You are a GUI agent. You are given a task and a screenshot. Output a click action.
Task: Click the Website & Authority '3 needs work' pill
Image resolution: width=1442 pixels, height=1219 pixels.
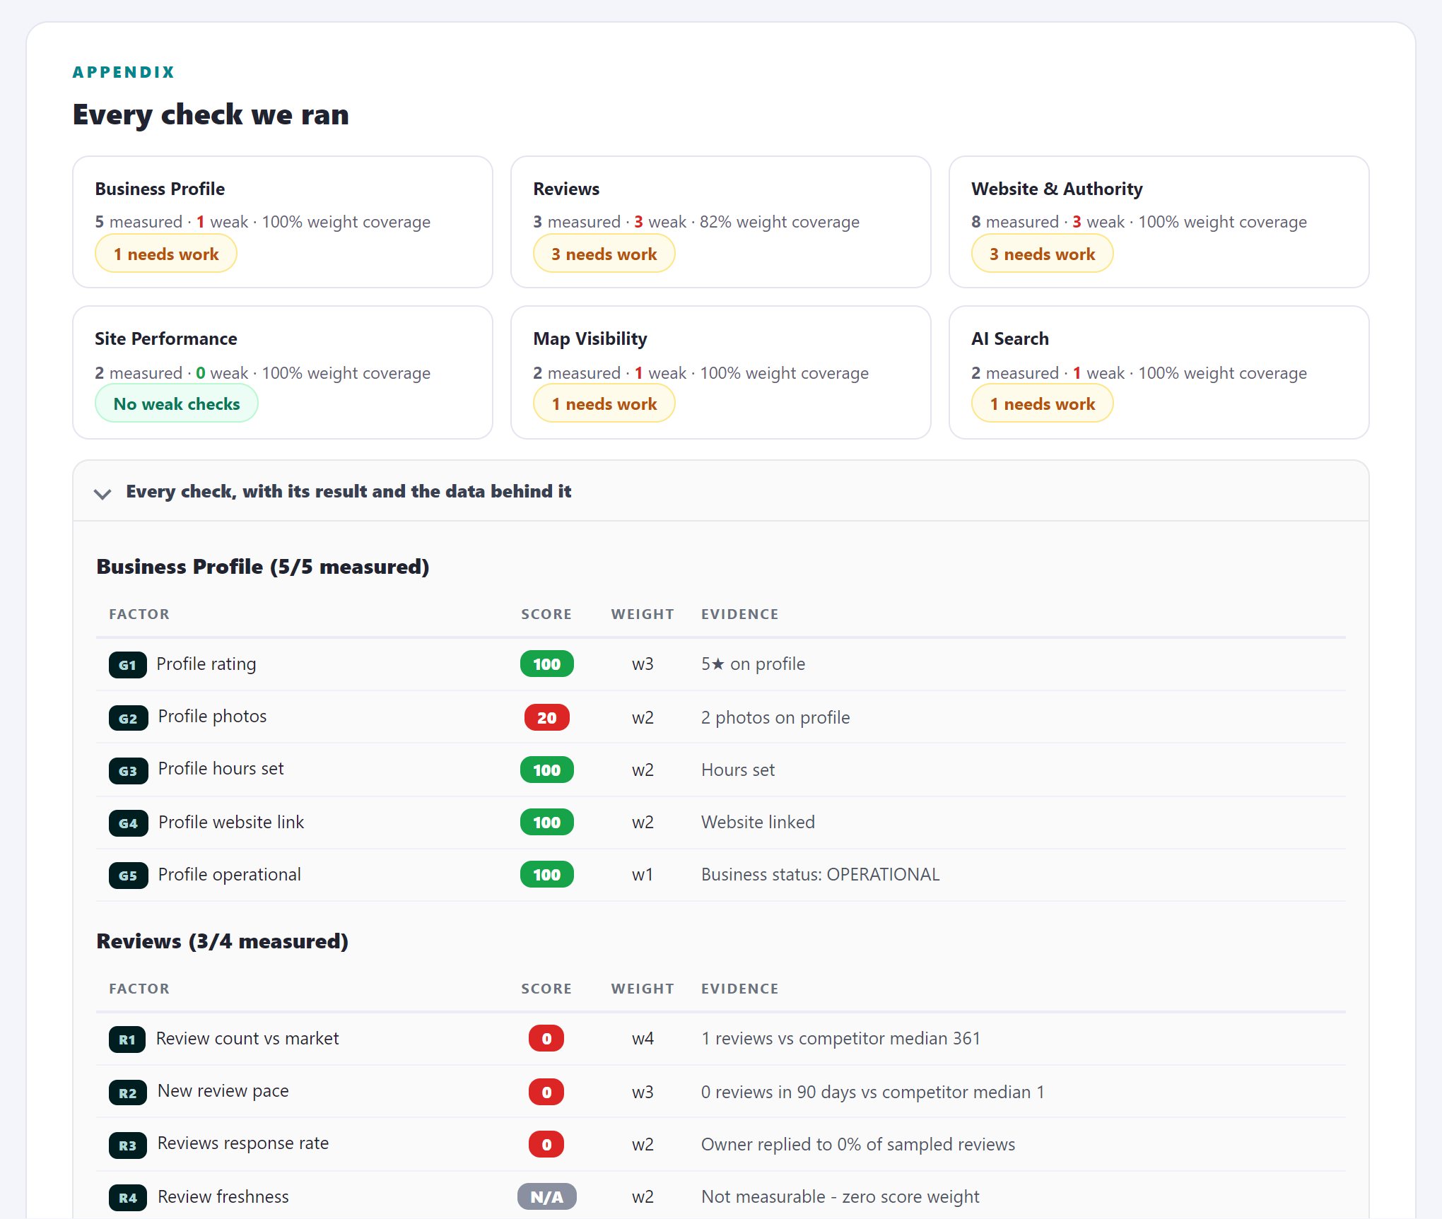click(1043, 254)
